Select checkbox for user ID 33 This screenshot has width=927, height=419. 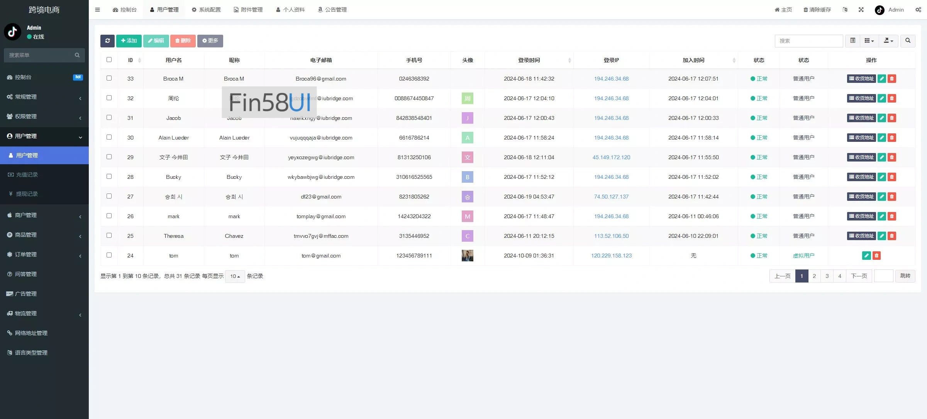tap(109, 78)
